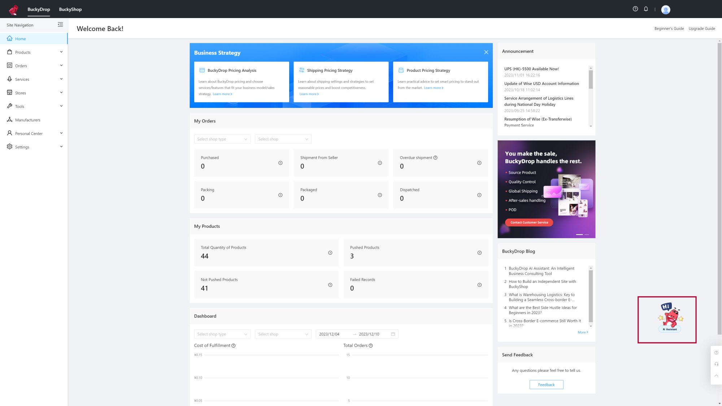Image resolution: width=722 pixels, height=406 pixels.
Task: Open Packaged orders arrow icon
Action: 380,195
